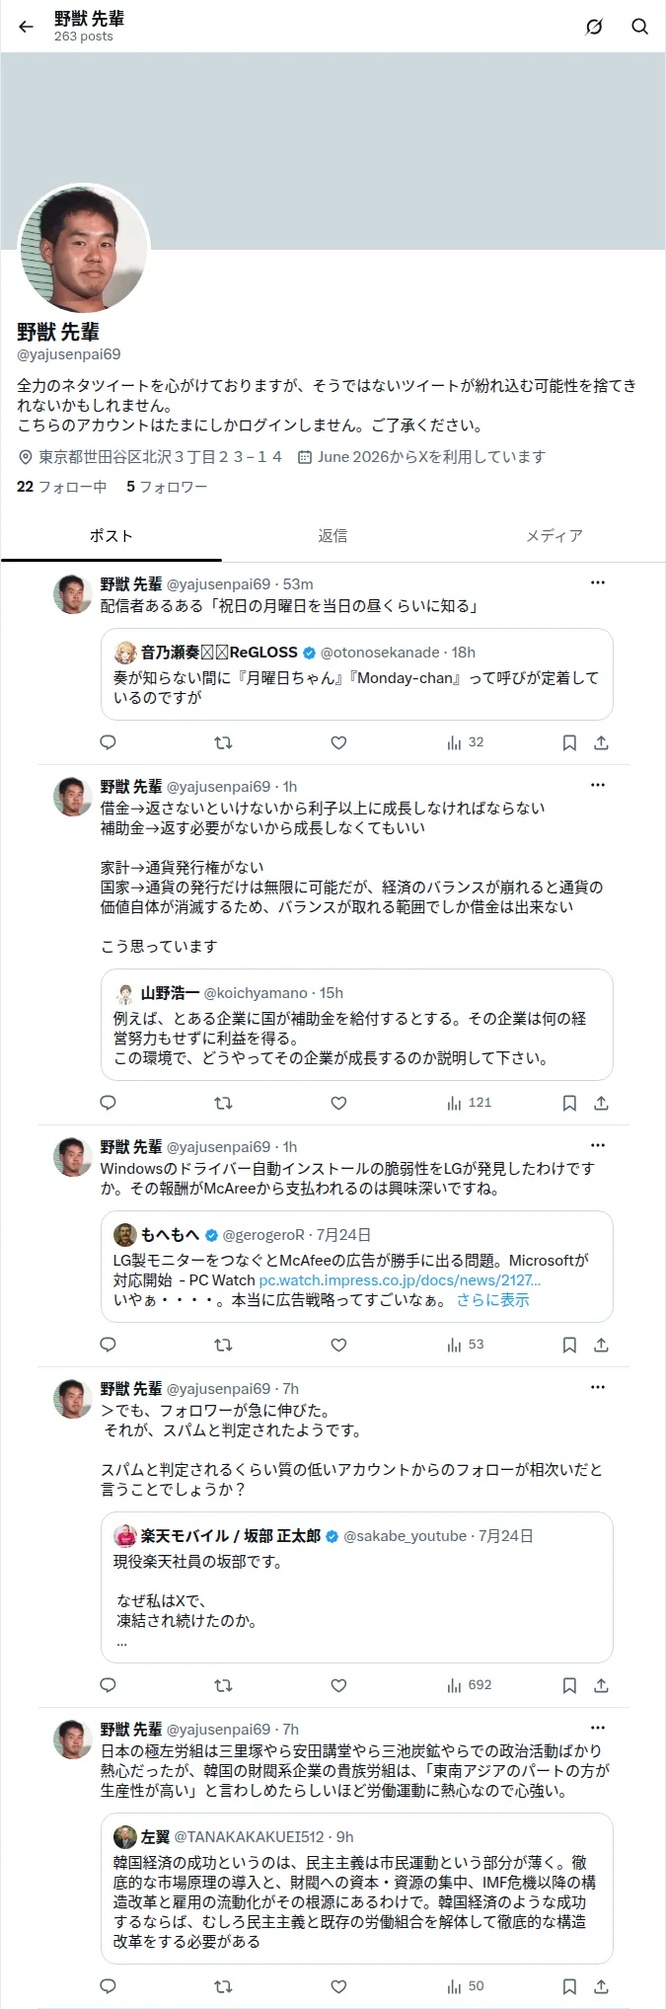This screenshot has height=2009, width=666.
Task: Expand quoted text with さらに表示
Action: click(x=492, y=1300)
